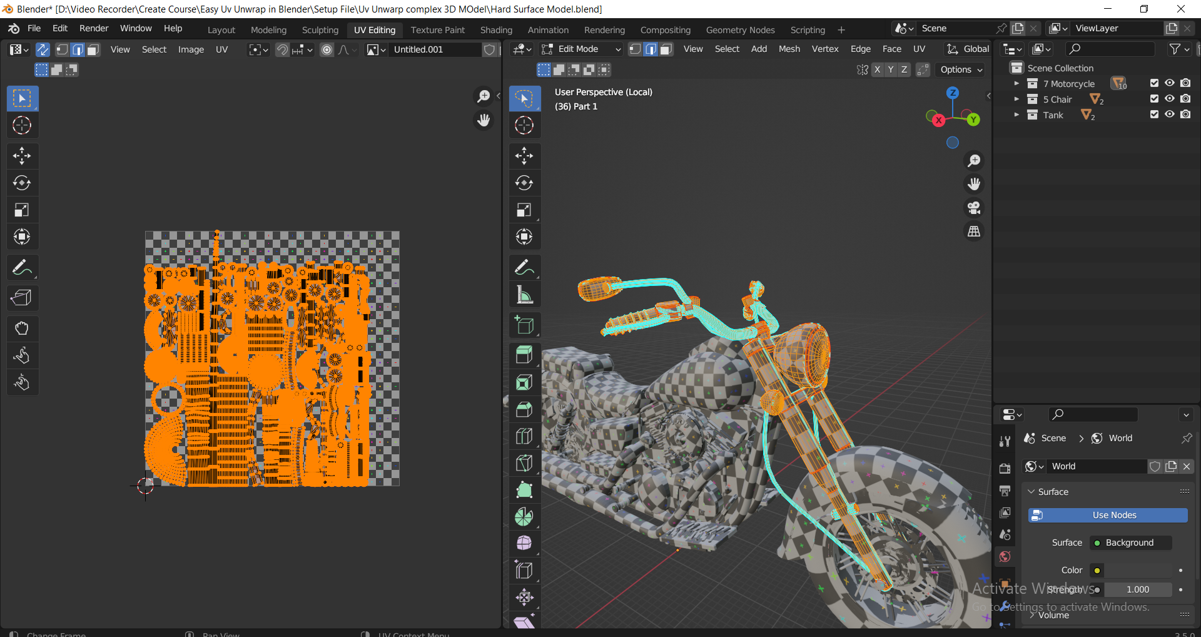The height and width of the screenshot is (637, 1201).
Task: Choose the Bevel tool in viewport toolbar
Action: (524, 409)
